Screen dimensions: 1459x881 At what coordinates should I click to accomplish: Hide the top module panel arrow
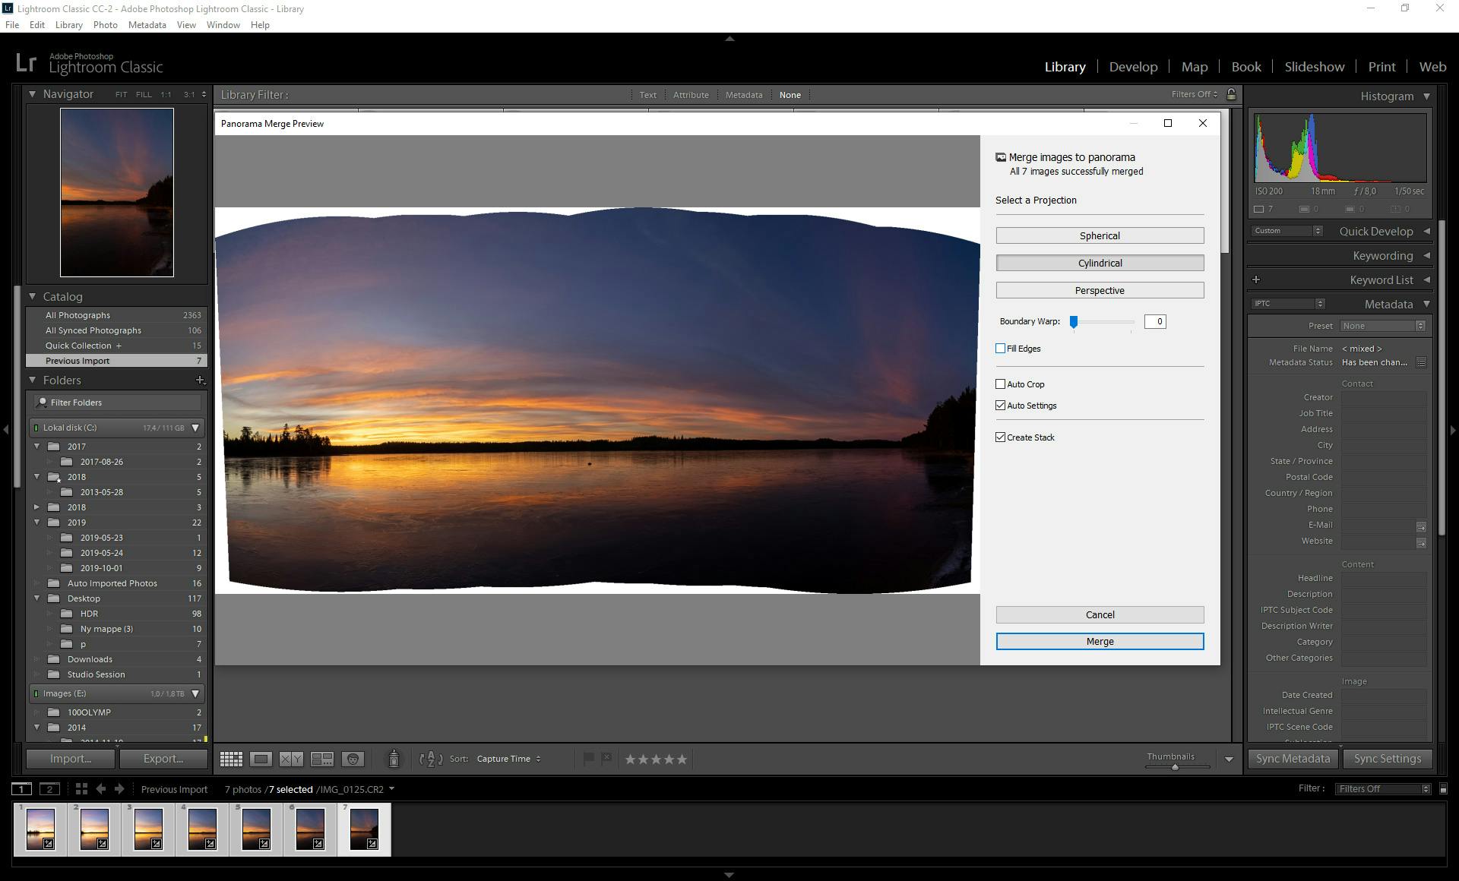[x=729, y=38]
